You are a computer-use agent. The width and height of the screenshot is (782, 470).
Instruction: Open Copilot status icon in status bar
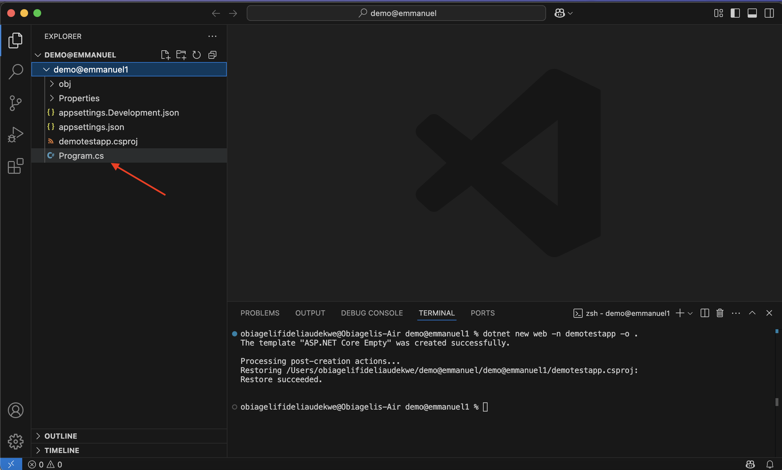click(750, 464)
